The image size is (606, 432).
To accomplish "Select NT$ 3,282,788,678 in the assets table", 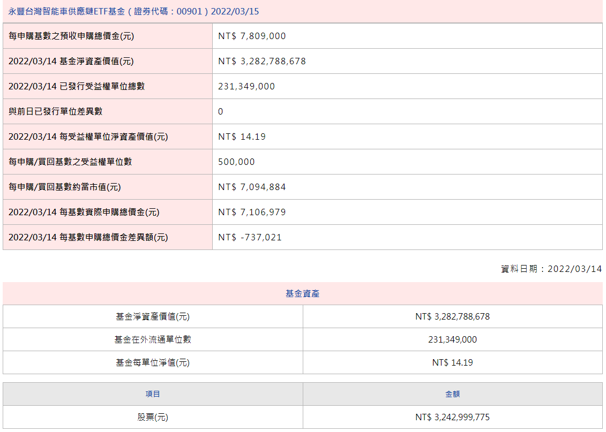I will click(453, 316).
